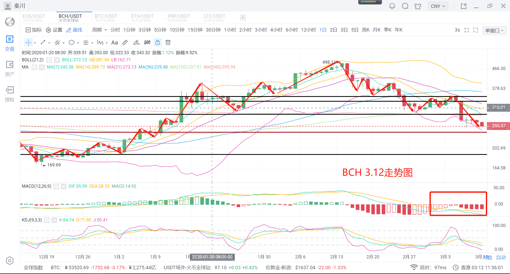The width and height of the screenshot is (510, 274).
Task: Toggle the drawing lock icon
Action: [158, 42]
